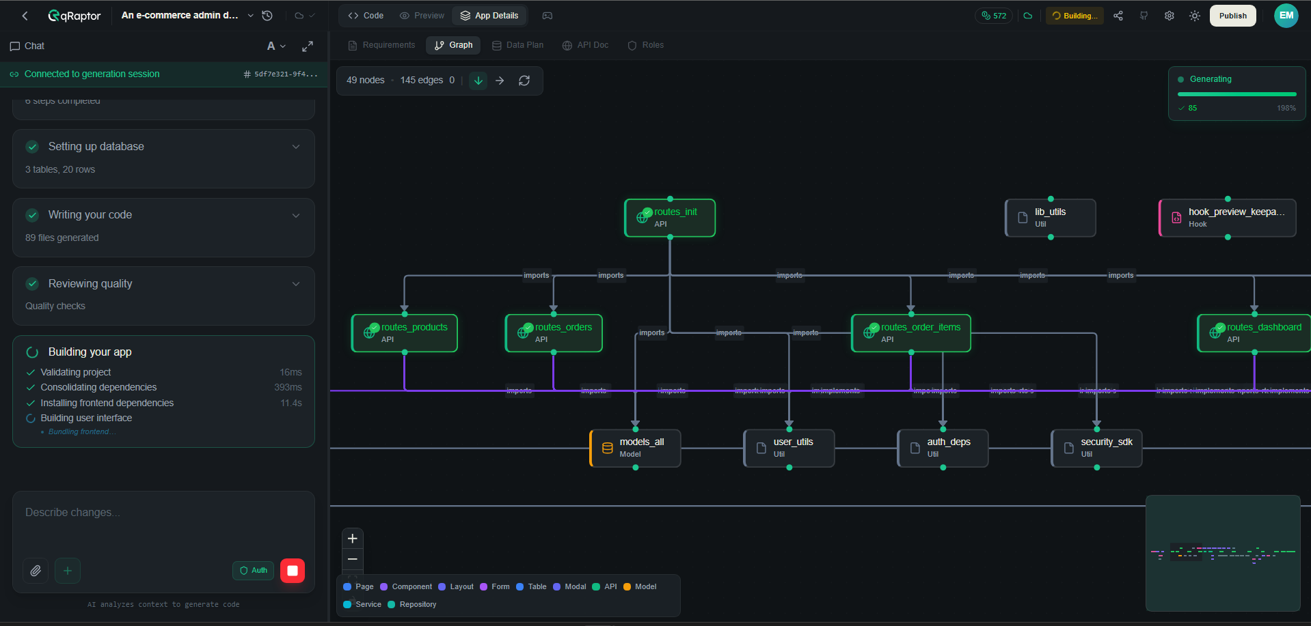Toggle the API legend filter
Image resolution: width=1311 pixels, height=626 pixels.
tap(605, 587)
